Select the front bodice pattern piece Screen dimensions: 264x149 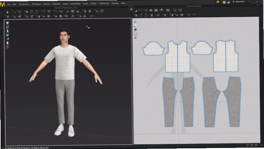[x=178, y=57]
